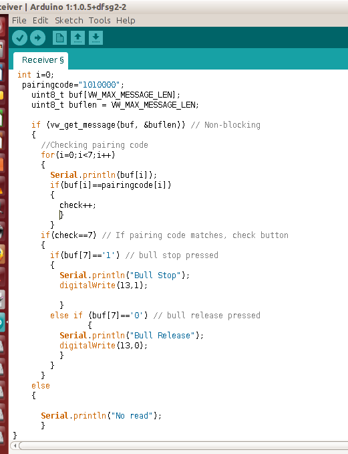
Task: Open the File menu
Action: (19, 21)
